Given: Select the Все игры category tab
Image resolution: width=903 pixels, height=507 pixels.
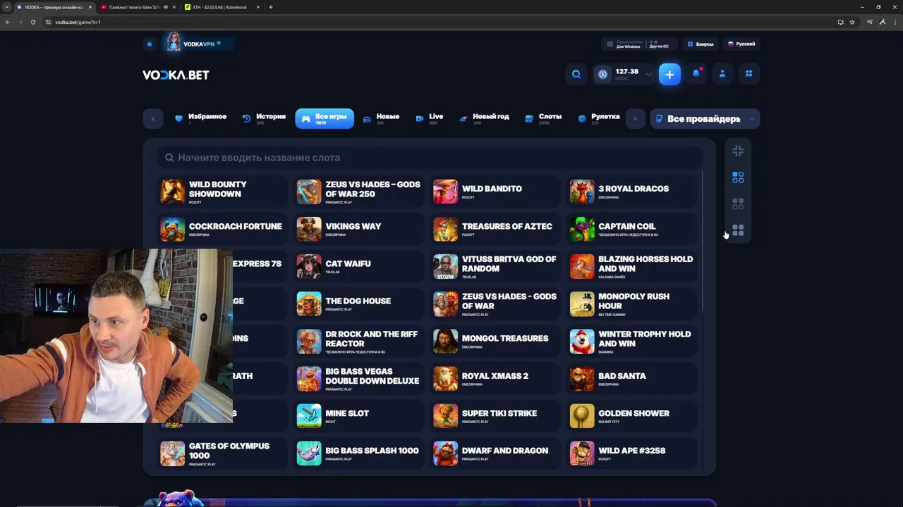Looking at the screenshot, I should pyautogui.click(x=325, y=118).
